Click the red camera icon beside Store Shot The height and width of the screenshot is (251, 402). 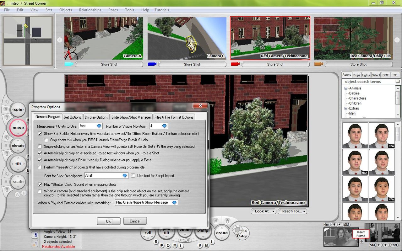click(235, 64)
